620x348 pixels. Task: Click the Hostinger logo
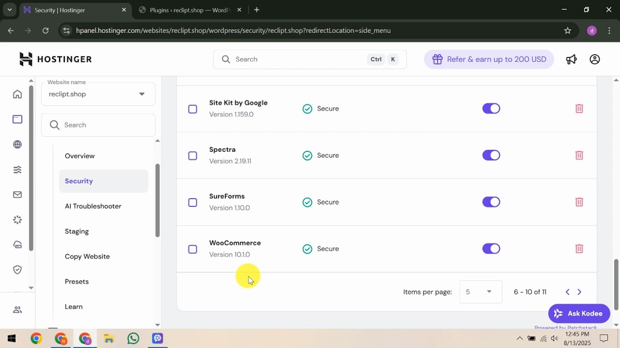point(55,59)
